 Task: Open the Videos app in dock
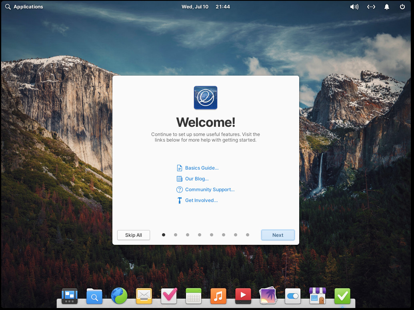tap(243, 296)
